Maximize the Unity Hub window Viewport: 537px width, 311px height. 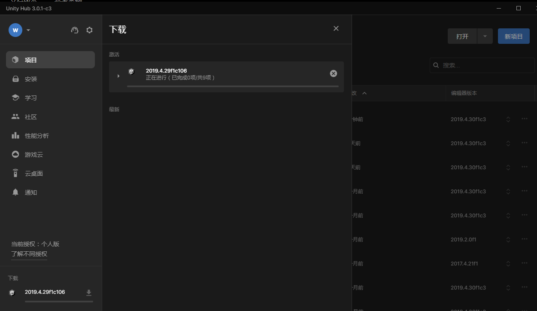coord(519,8)
